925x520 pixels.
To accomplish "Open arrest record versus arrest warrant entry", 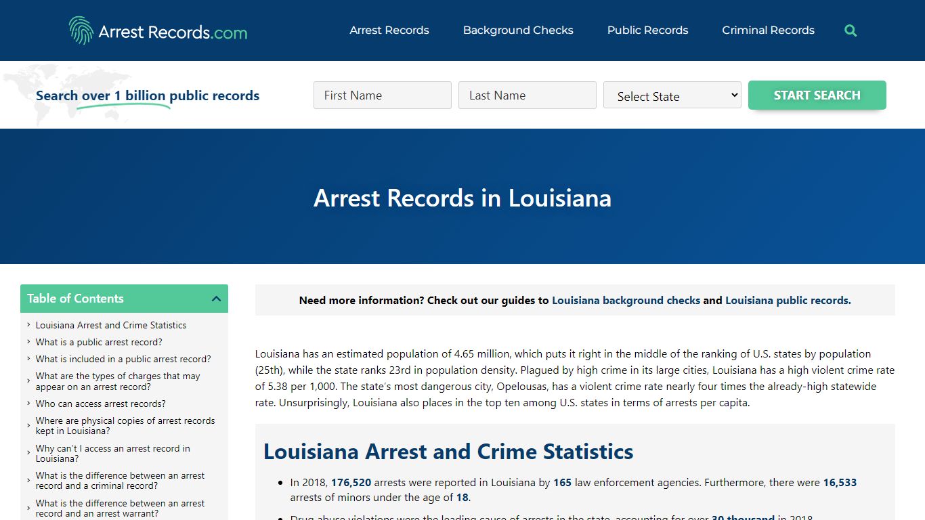I will tap(120, 508).
